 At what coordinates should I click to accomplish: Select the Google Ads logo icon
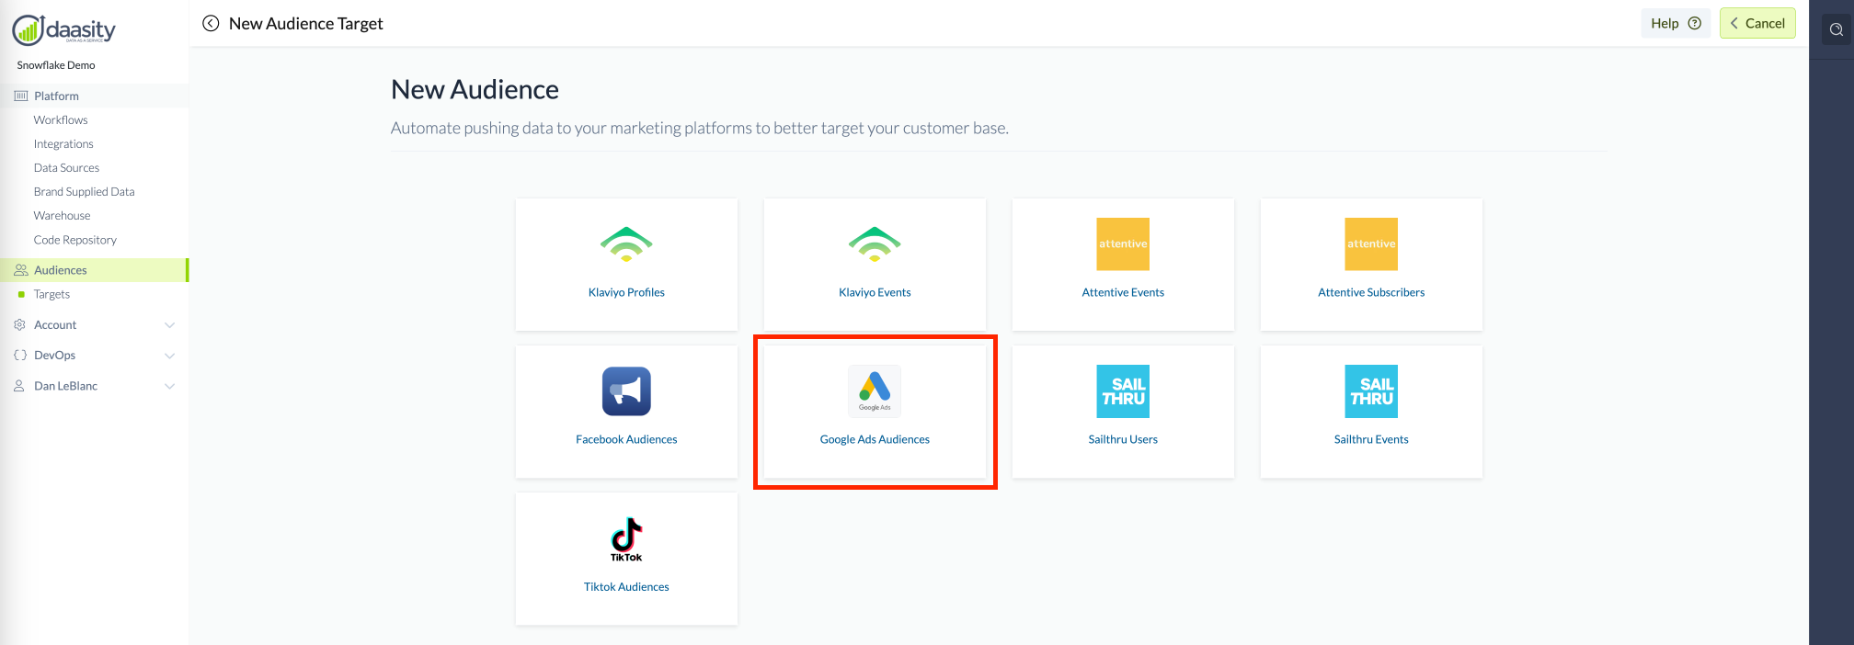tap(875, 390)
